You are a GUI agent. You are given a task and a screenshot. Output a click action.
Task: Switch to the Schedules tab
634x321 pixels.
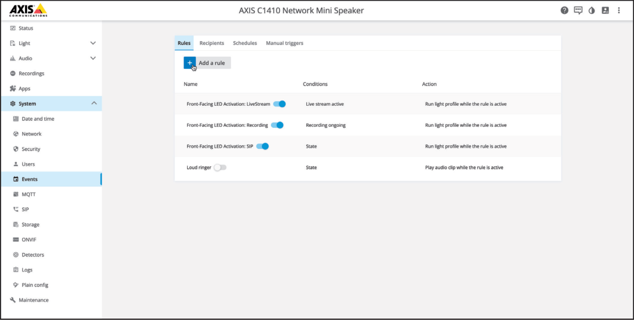(x=245, y=43)
